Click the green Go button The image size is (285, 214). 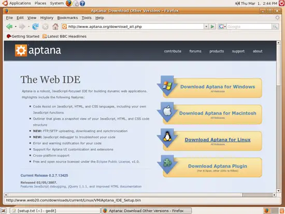(212, 27)
